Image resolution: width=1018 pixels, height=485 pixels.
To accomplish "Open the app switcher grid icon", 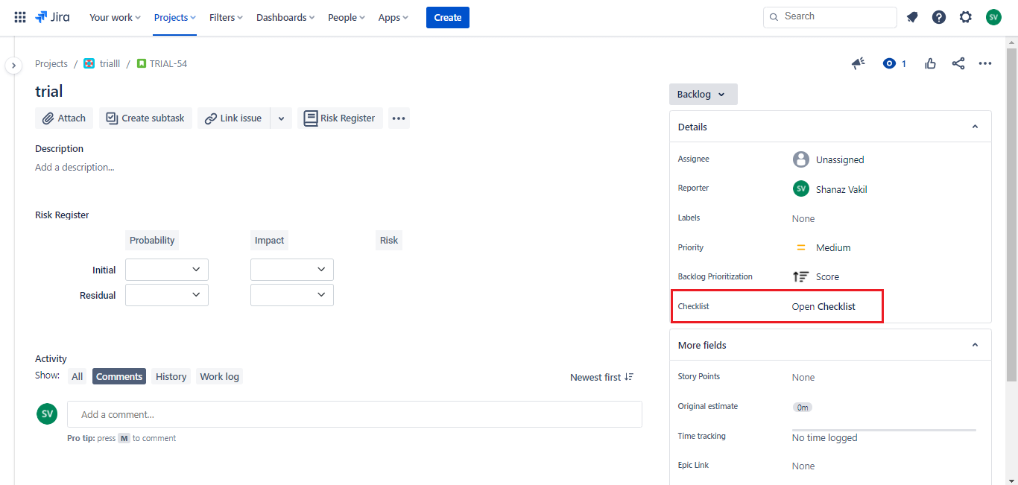I will pyautogui.click(x=20, y=17).
